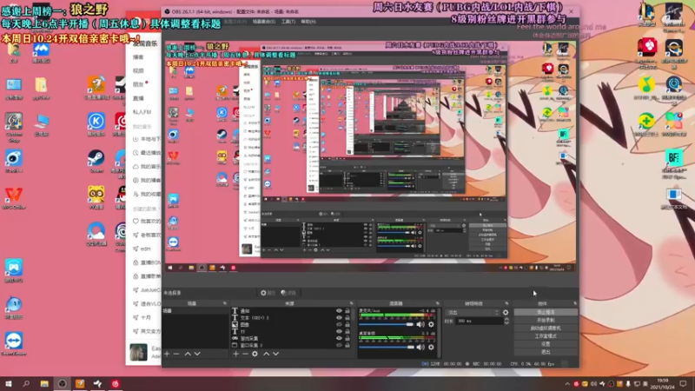Open settings gear for 桌面音频 channel

tap(431, 347)
